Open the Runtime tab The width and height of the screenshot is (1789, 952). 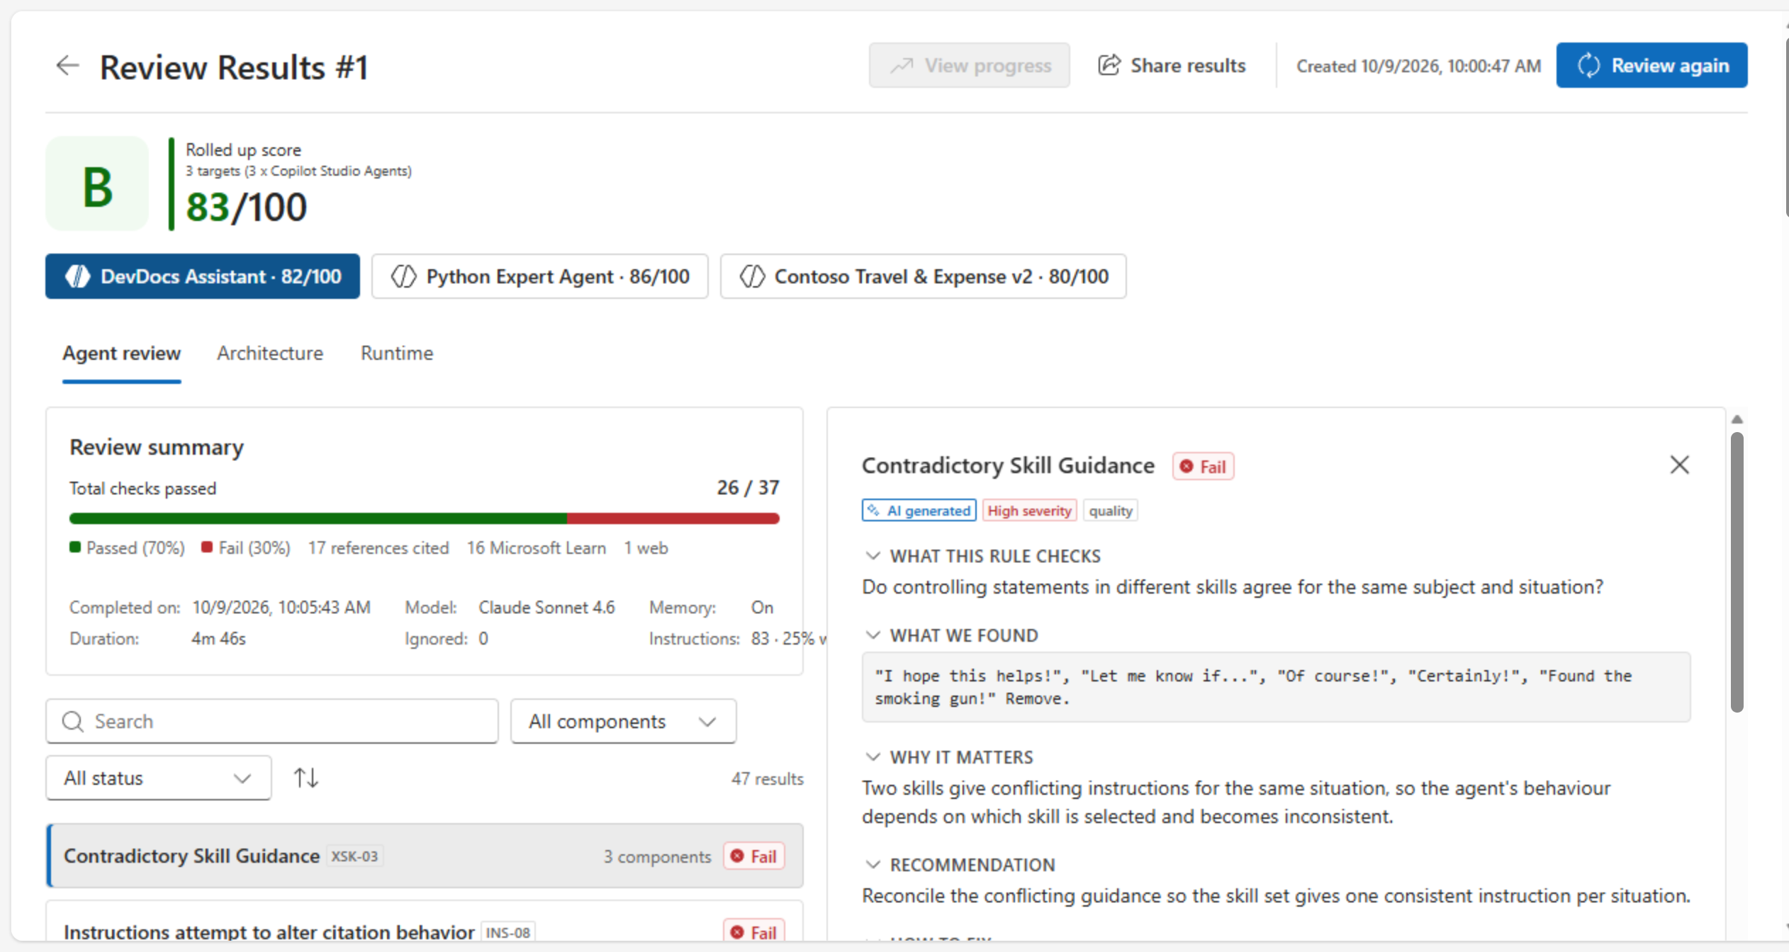(397, 353)
